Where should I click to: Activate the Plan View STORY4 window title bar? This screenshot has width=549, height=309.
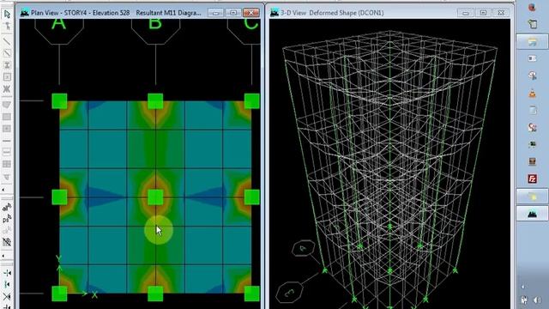coord(116,13)
